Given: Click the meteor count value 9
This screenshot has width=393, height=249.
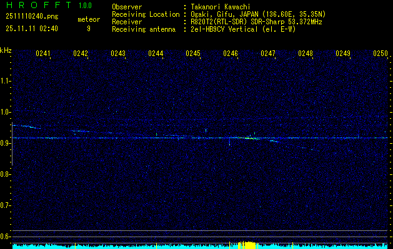Looking at the screenshot, I should pyautogui.click(x=89, y=29).
